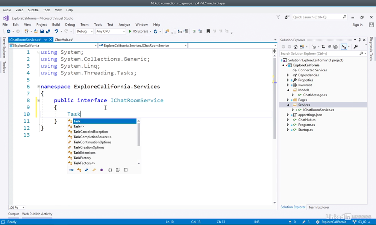Screen dimensions: 376x225
Task: Expand the Startup.cs node
Action: pyautogui.click(x=288, y=130)
